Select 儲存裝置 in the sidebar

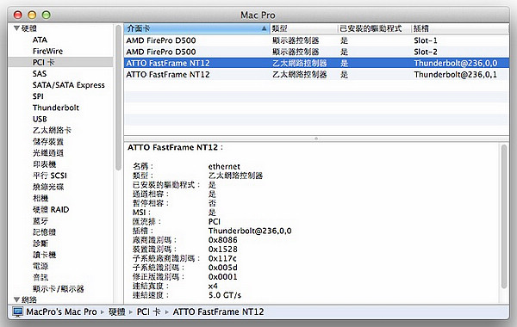tap(47, 142)
